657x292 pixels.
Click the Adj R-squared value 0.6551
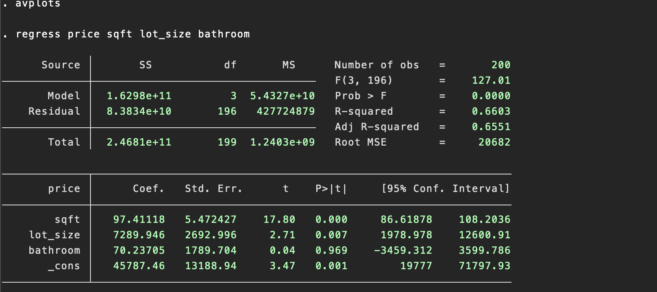point(491,127)
